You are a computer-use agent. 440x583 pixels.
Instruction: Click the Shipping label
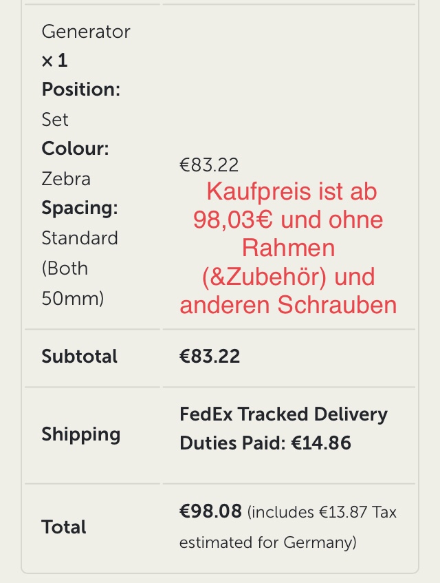click(x=81, y=434)
